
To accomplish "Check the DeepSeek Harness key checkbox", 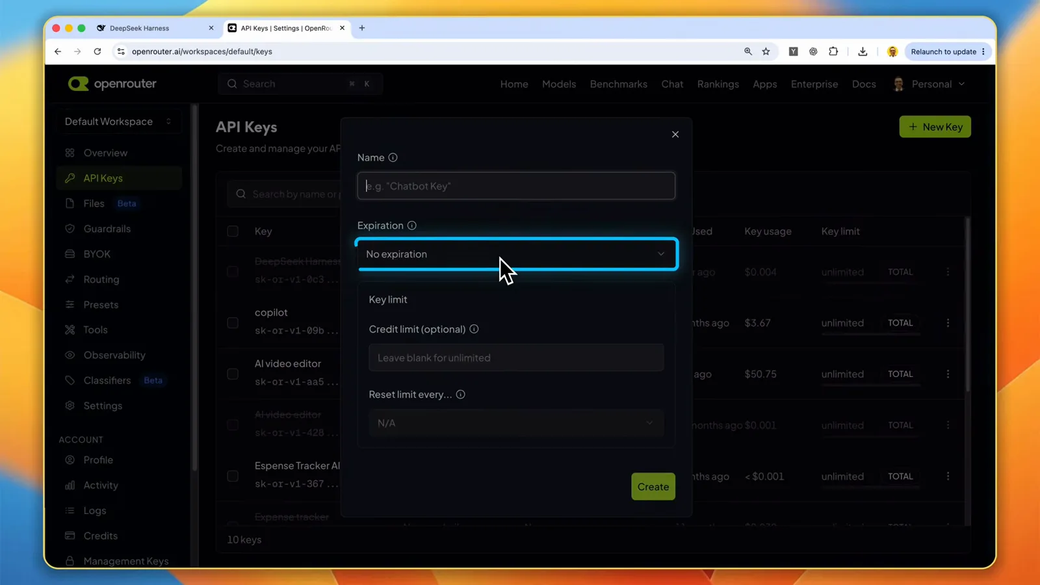I will [x=233, y=272].
